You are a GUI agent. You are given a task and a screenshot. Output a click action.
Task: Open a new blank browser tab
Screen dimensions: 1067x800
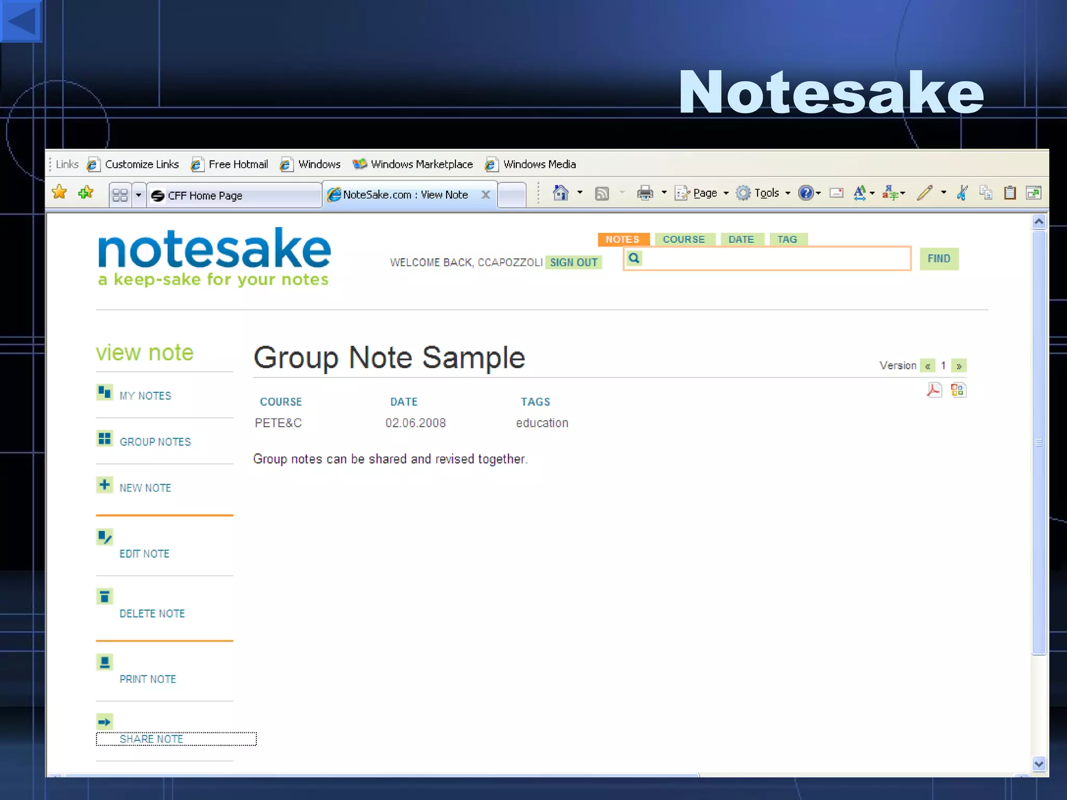[512, 196]
